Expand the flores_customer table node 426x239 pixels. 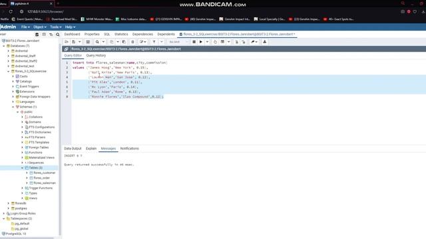[27, 173]
